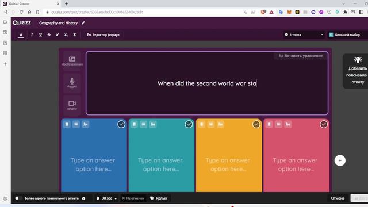Insert a sigma math symbol

[74, 35]
